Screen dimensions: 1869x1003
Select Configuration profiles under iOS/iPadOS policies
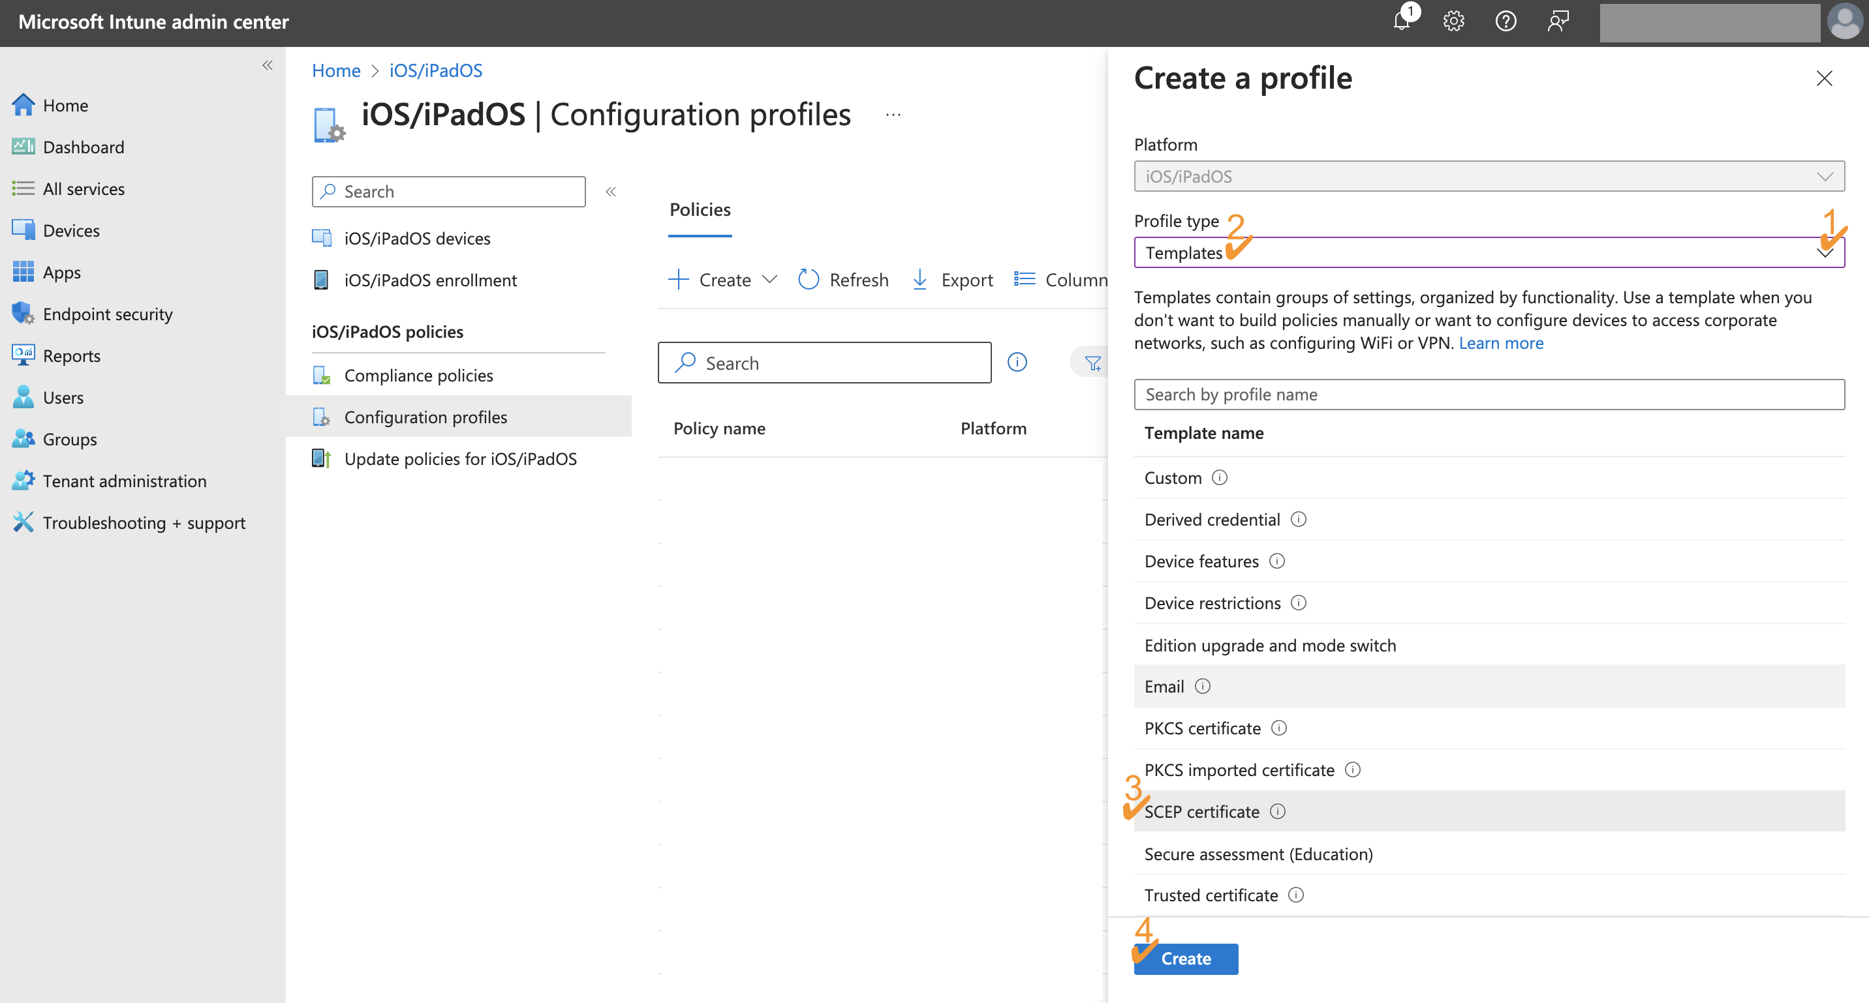pos(425,416)
